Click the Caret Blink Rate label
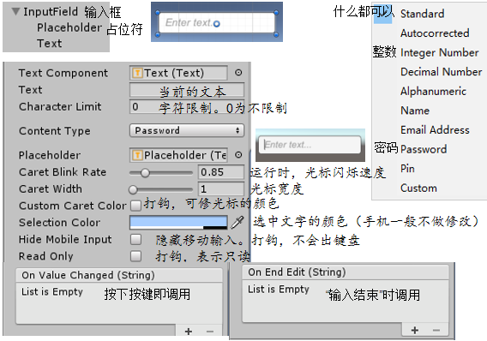 tap(63, 172)
